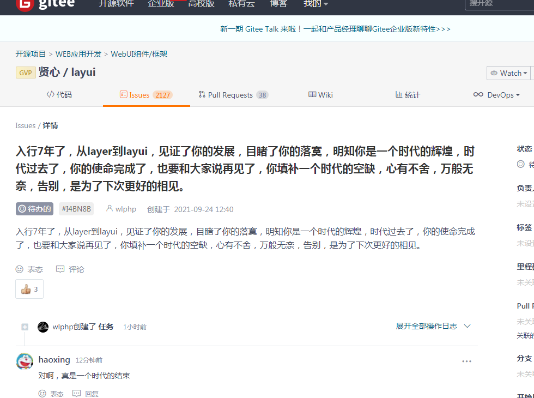Open the 代码 code tab
Viewport: 534px width, 398px height.
click(59, 95)
